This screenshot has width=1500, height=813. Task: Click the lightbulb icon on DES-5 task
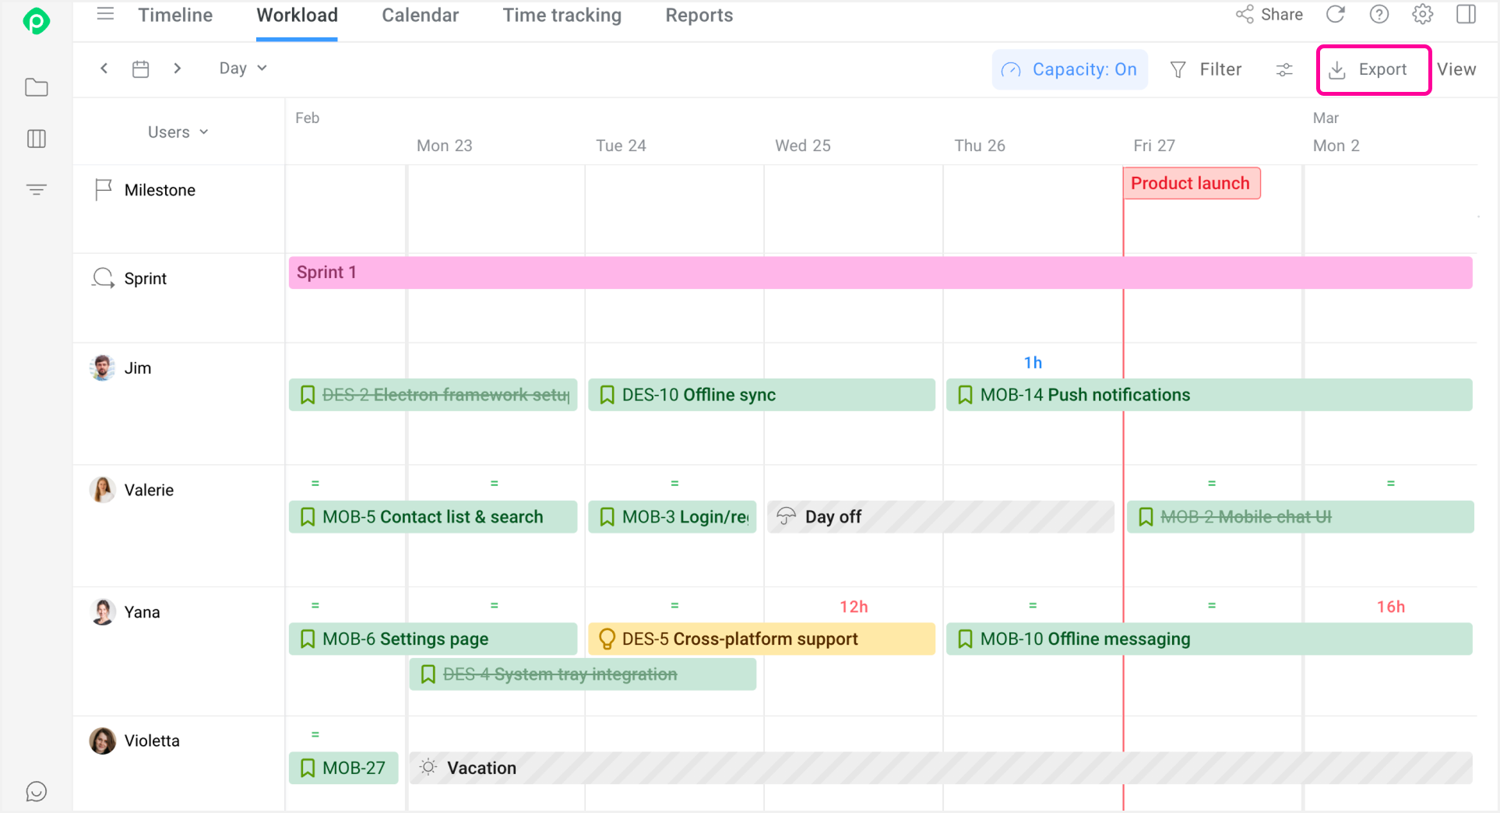[x=607, y=639]
